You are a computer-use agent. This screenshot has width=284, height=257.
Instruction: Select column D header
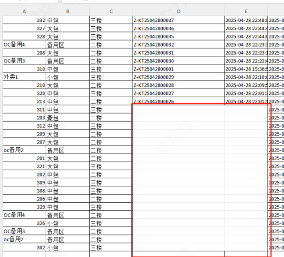tap(179, 11)
